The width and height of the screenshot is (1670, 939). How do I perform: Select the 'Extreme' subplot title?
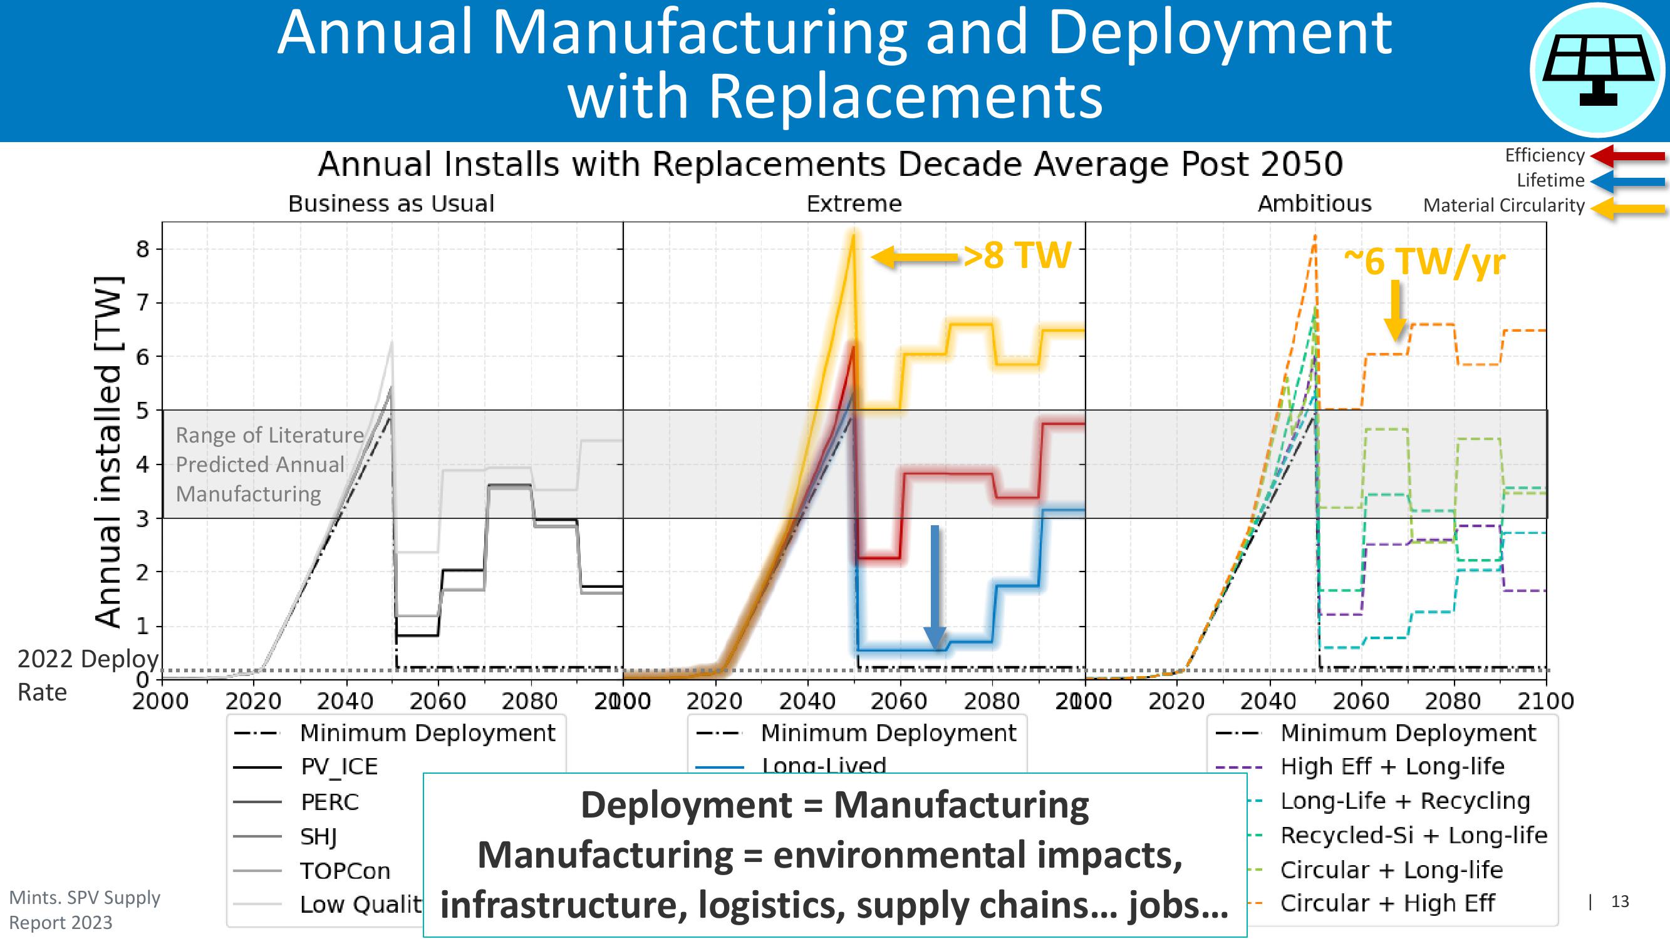854,203
